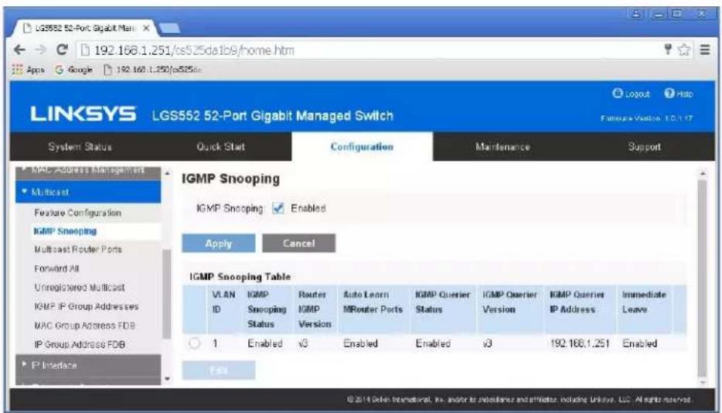This screenshot has width=722, height=413.
Task: Click the Cancel button
Action: pos(299,244)
